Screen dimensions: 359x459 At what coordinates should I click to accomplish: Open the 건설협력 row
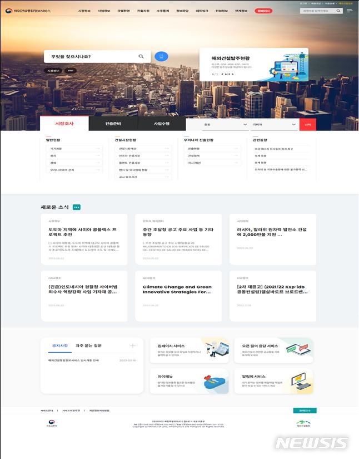point(212,156)
